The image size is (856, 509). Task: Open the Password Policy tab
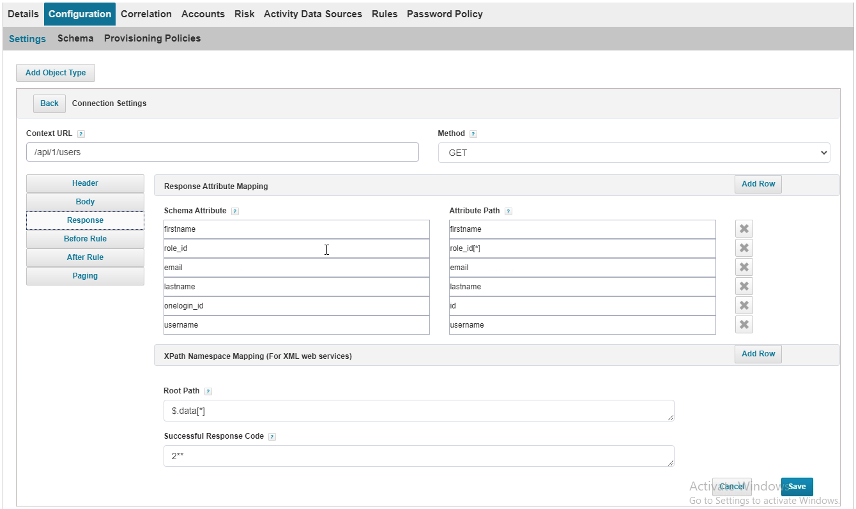click(445, 14)
